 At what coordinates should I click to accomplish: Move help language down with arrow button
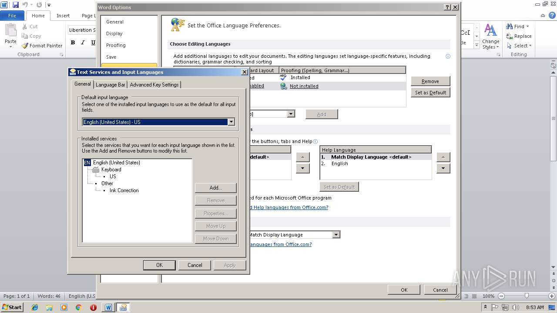tap(443, 168)
